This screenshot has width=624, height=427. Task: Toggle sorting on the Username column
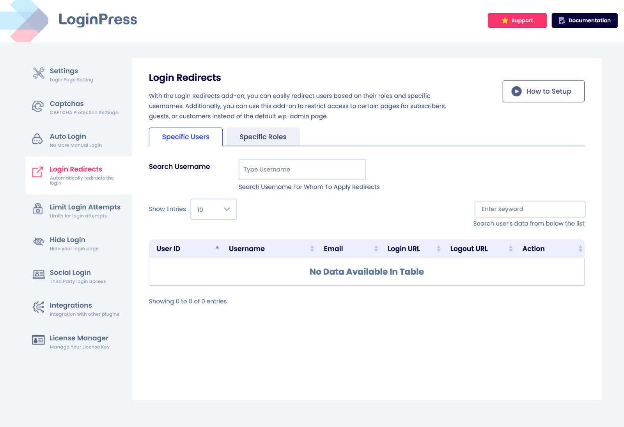312,248
